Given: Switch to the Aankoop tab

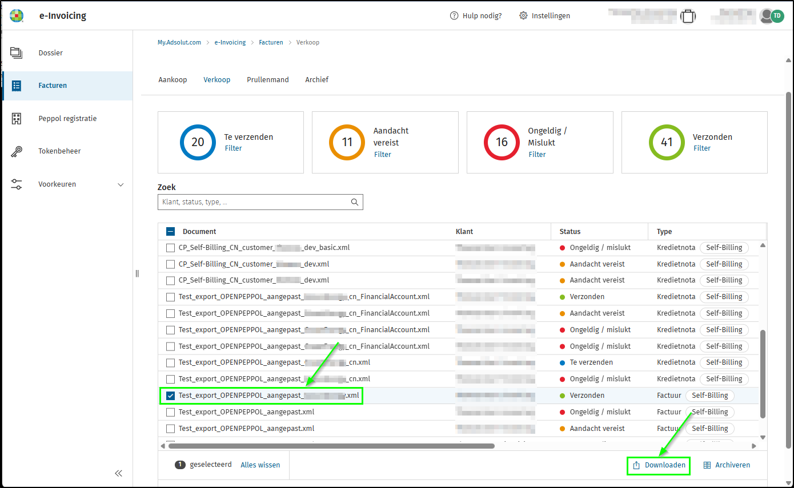Looking at the screenshot, I should 173,80.
